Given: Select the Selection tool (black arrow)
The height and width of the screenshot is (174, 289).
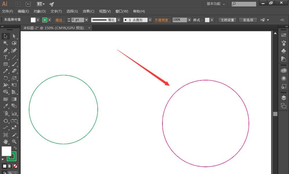Looking at the screenshot, I should [x=5, y=36].
